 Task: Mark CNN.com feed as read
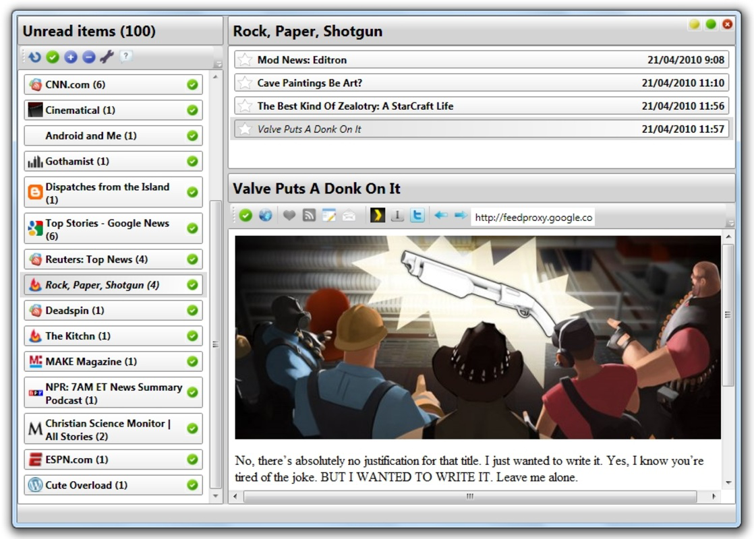(192, 84)
